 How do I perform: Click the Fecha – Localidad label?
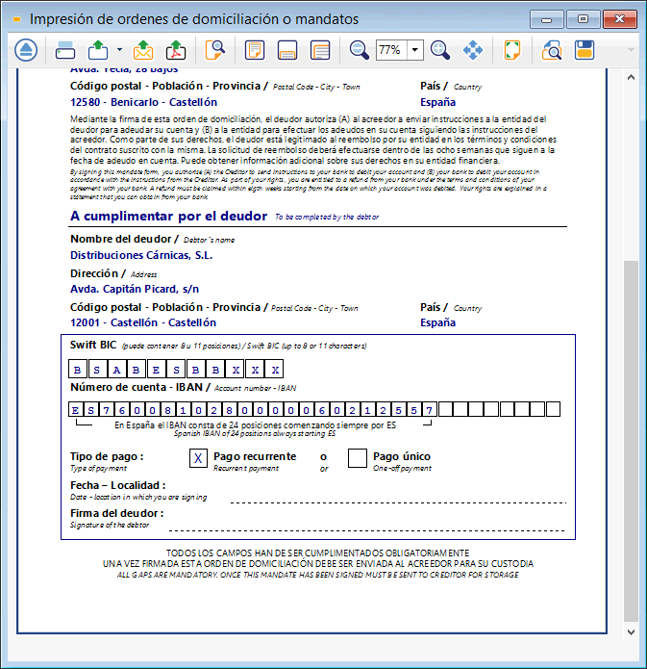coord(117,485)
